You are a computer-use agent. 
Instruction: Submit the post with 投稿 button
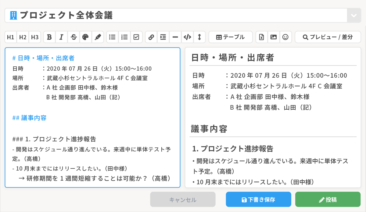[x=328, y=200]
